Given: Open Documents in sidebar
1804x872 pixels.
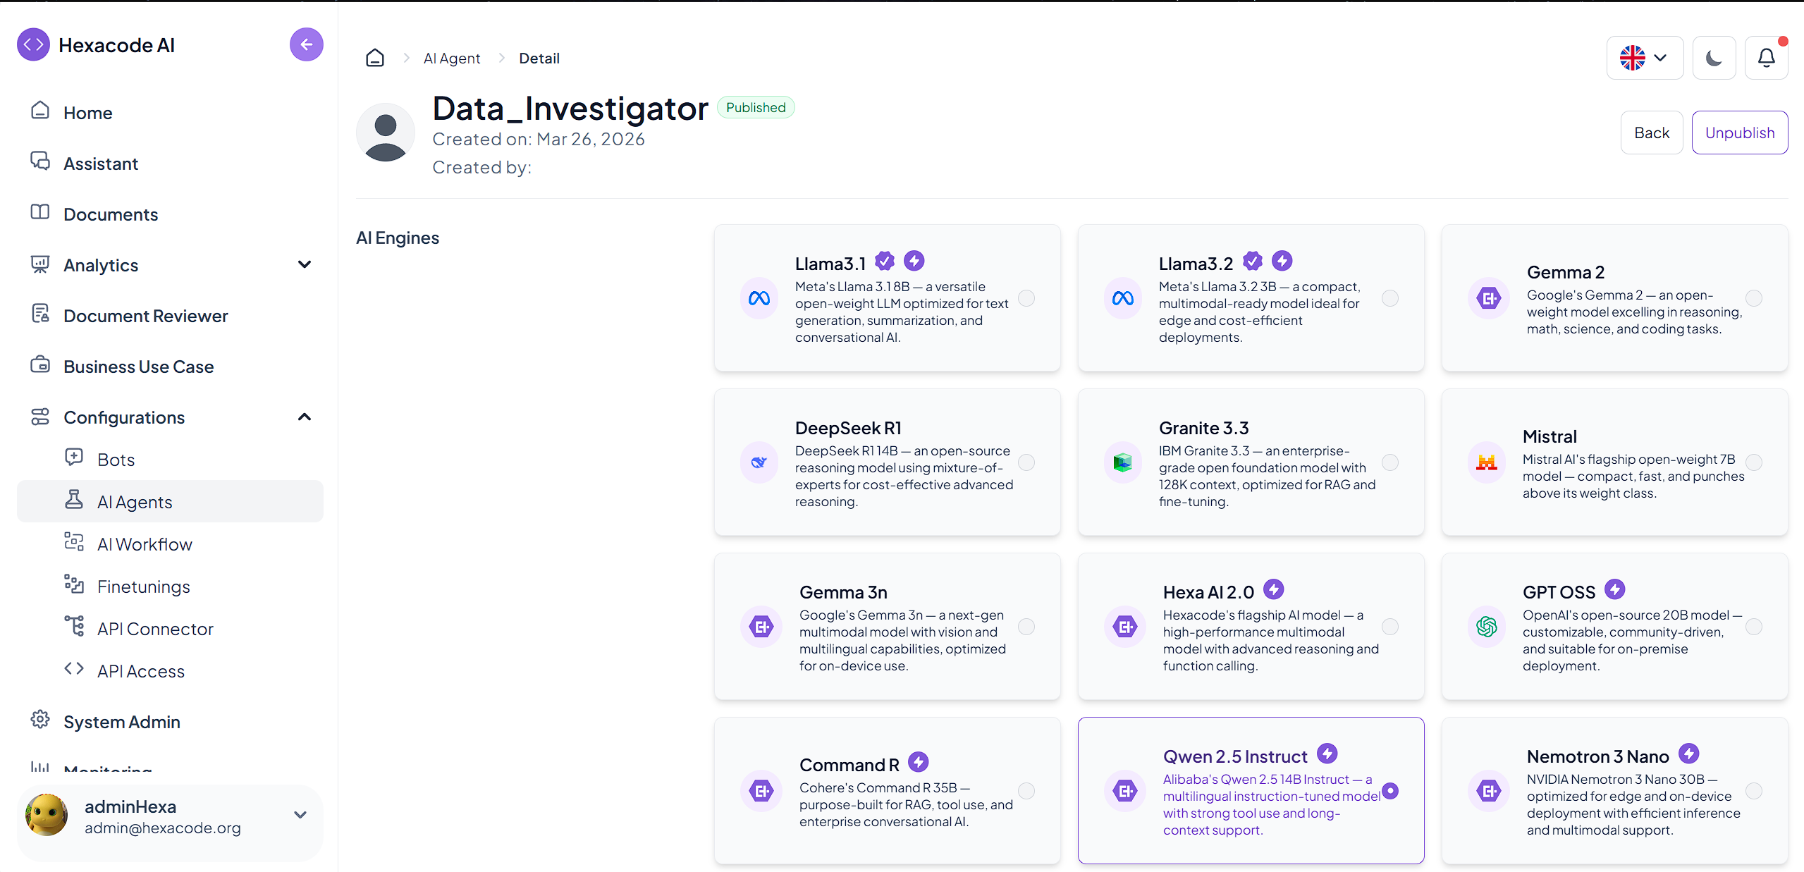Looking at the screenshot, I should [170, 214].
